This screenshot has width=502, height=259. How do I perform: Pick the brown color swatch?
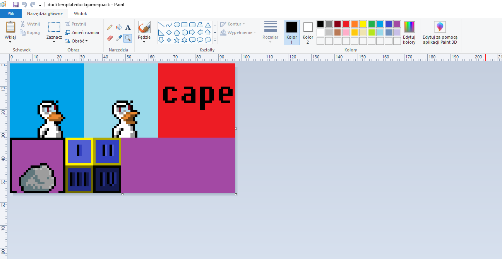pyautogui.click(x=338, y=32)
